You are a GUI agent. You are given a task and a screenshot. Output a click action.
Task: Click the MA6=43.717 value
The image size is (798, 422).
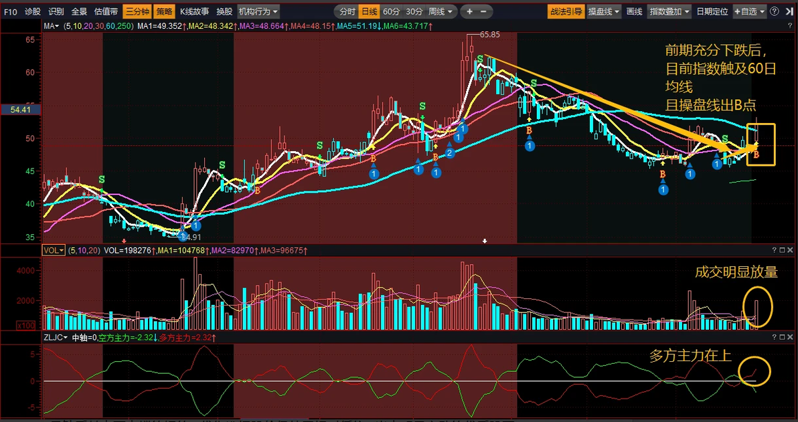pyautogui.click(x=405, y=25)
